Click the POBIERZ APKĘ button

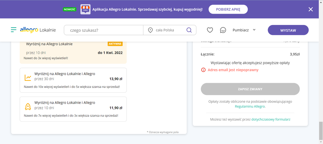[x=228, y=9]
